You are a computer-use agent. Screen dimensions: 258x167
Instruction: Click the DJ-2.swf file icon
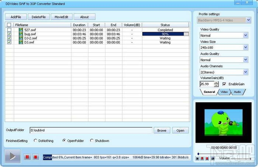pyautogui.click(x=21, y=38)
